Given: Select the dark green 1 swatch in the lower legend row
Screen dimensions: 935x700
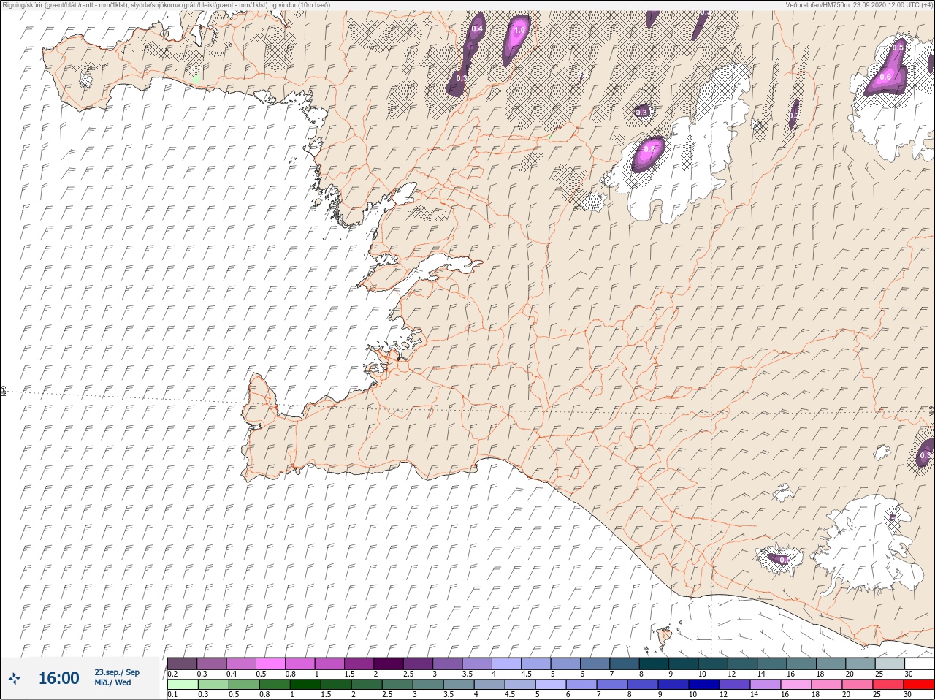Looking at the screenshot, I should coord(305,685).
